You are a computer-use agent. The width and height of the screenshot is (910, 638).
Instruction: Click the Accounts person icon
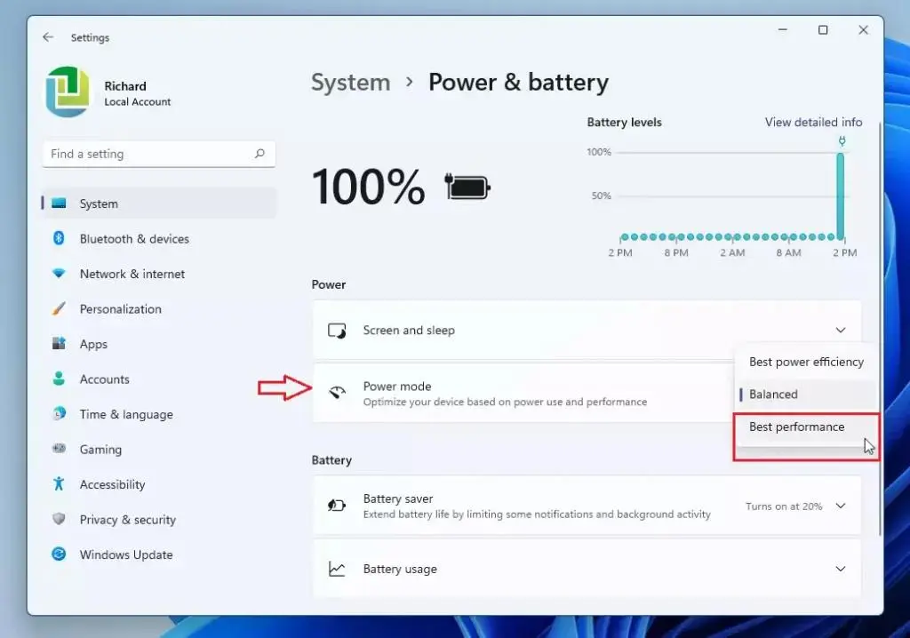59,379
